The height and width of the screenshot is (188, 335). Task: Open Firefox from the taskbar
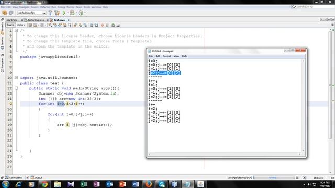pyautogui.click(x=149, y=184)
